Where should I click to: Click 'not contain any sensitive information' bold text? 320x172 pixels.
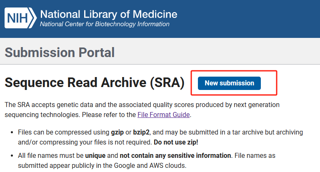tap(175, 155)
